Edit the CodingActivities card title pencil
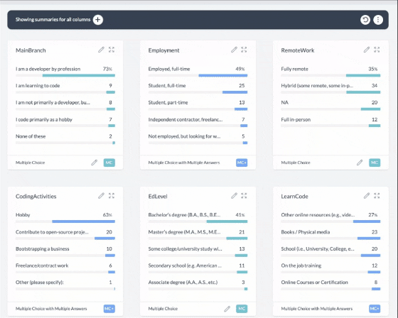The image size is (398, 318). click(101, 196)
